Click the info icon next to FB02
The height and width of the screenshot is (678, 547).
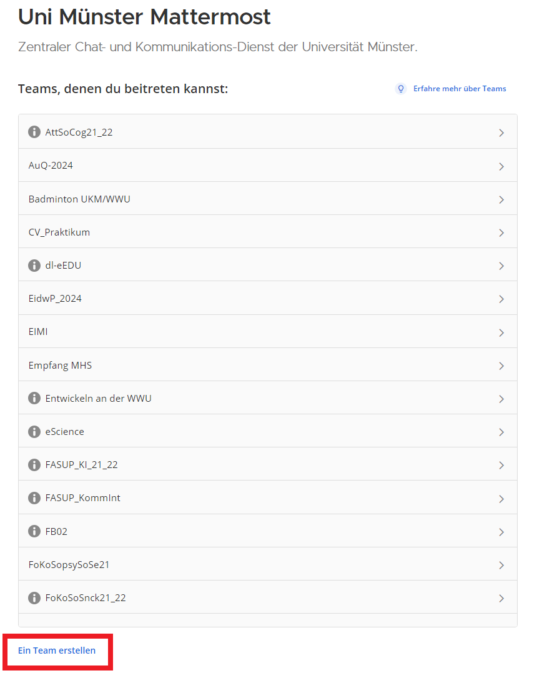[34, 531]
